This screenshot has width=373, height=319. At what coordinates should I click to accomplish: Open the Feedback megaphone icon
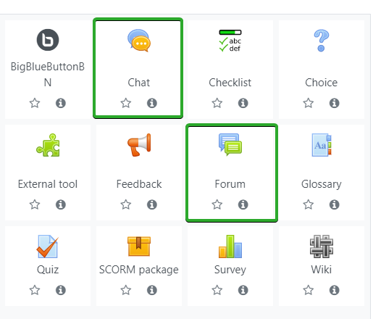[139, 145]
